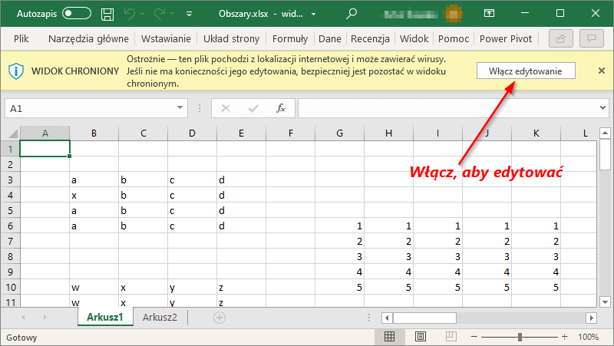Open the ribbon display options icon
This screenshot has height=346, width=614.
[x=489, y=14]
